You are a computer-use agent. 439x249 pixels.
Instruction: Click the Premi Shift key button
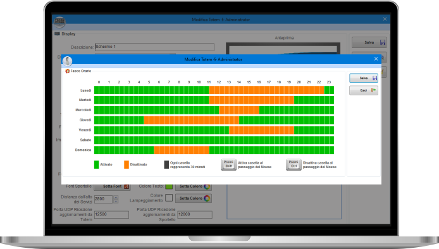click(229, 164)
